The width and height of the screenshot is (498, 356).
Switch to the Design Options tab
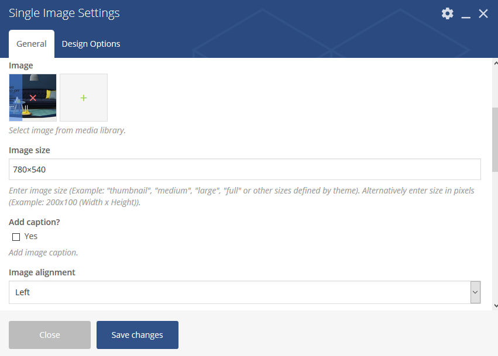91,44
